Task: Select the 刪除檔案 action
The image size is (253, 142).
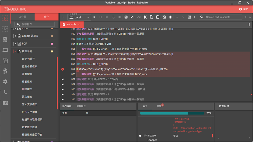Action: click(x=27, y=89)
